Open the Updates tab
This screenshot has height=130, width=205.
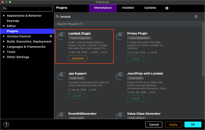tap(150, 8)
